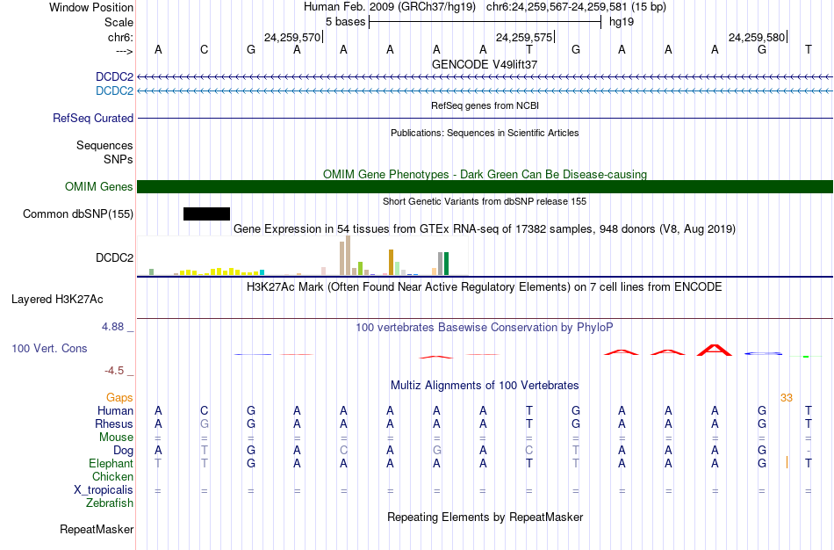Select the X_tropicalis alignment row label
Viewport: 834px width, 550px height.
(x=104, y=490)
